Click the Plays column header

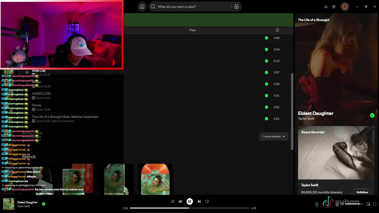192,30
